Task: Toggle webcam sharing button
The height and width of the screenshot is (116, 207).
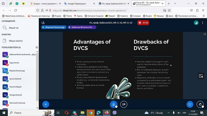Action: click(124, 104)
